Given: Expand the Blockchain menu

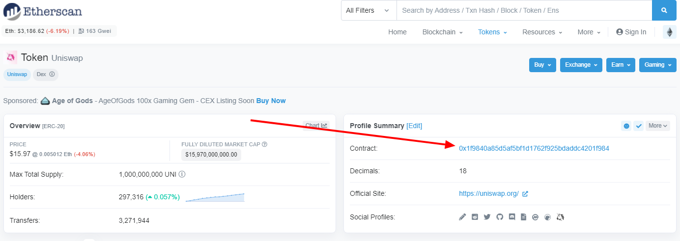Looking at the screenshot, I should click(x=442, y=32).
